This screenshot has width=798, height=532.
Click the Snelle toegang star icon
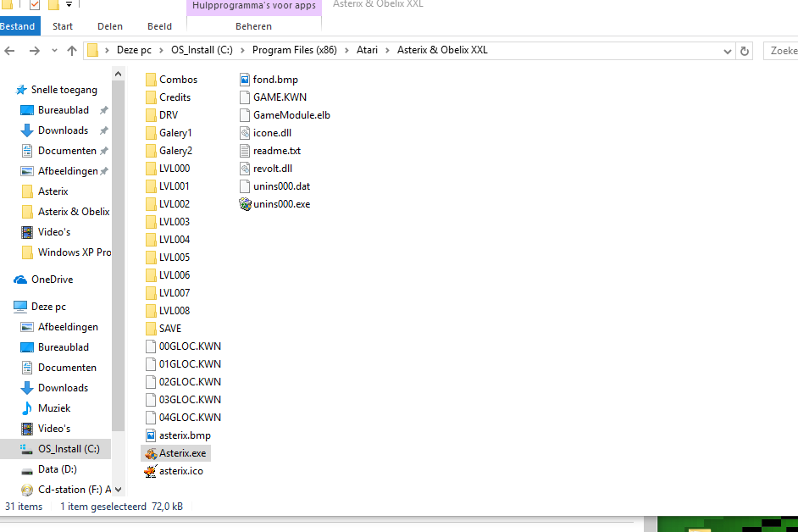[x=21, y=90]
